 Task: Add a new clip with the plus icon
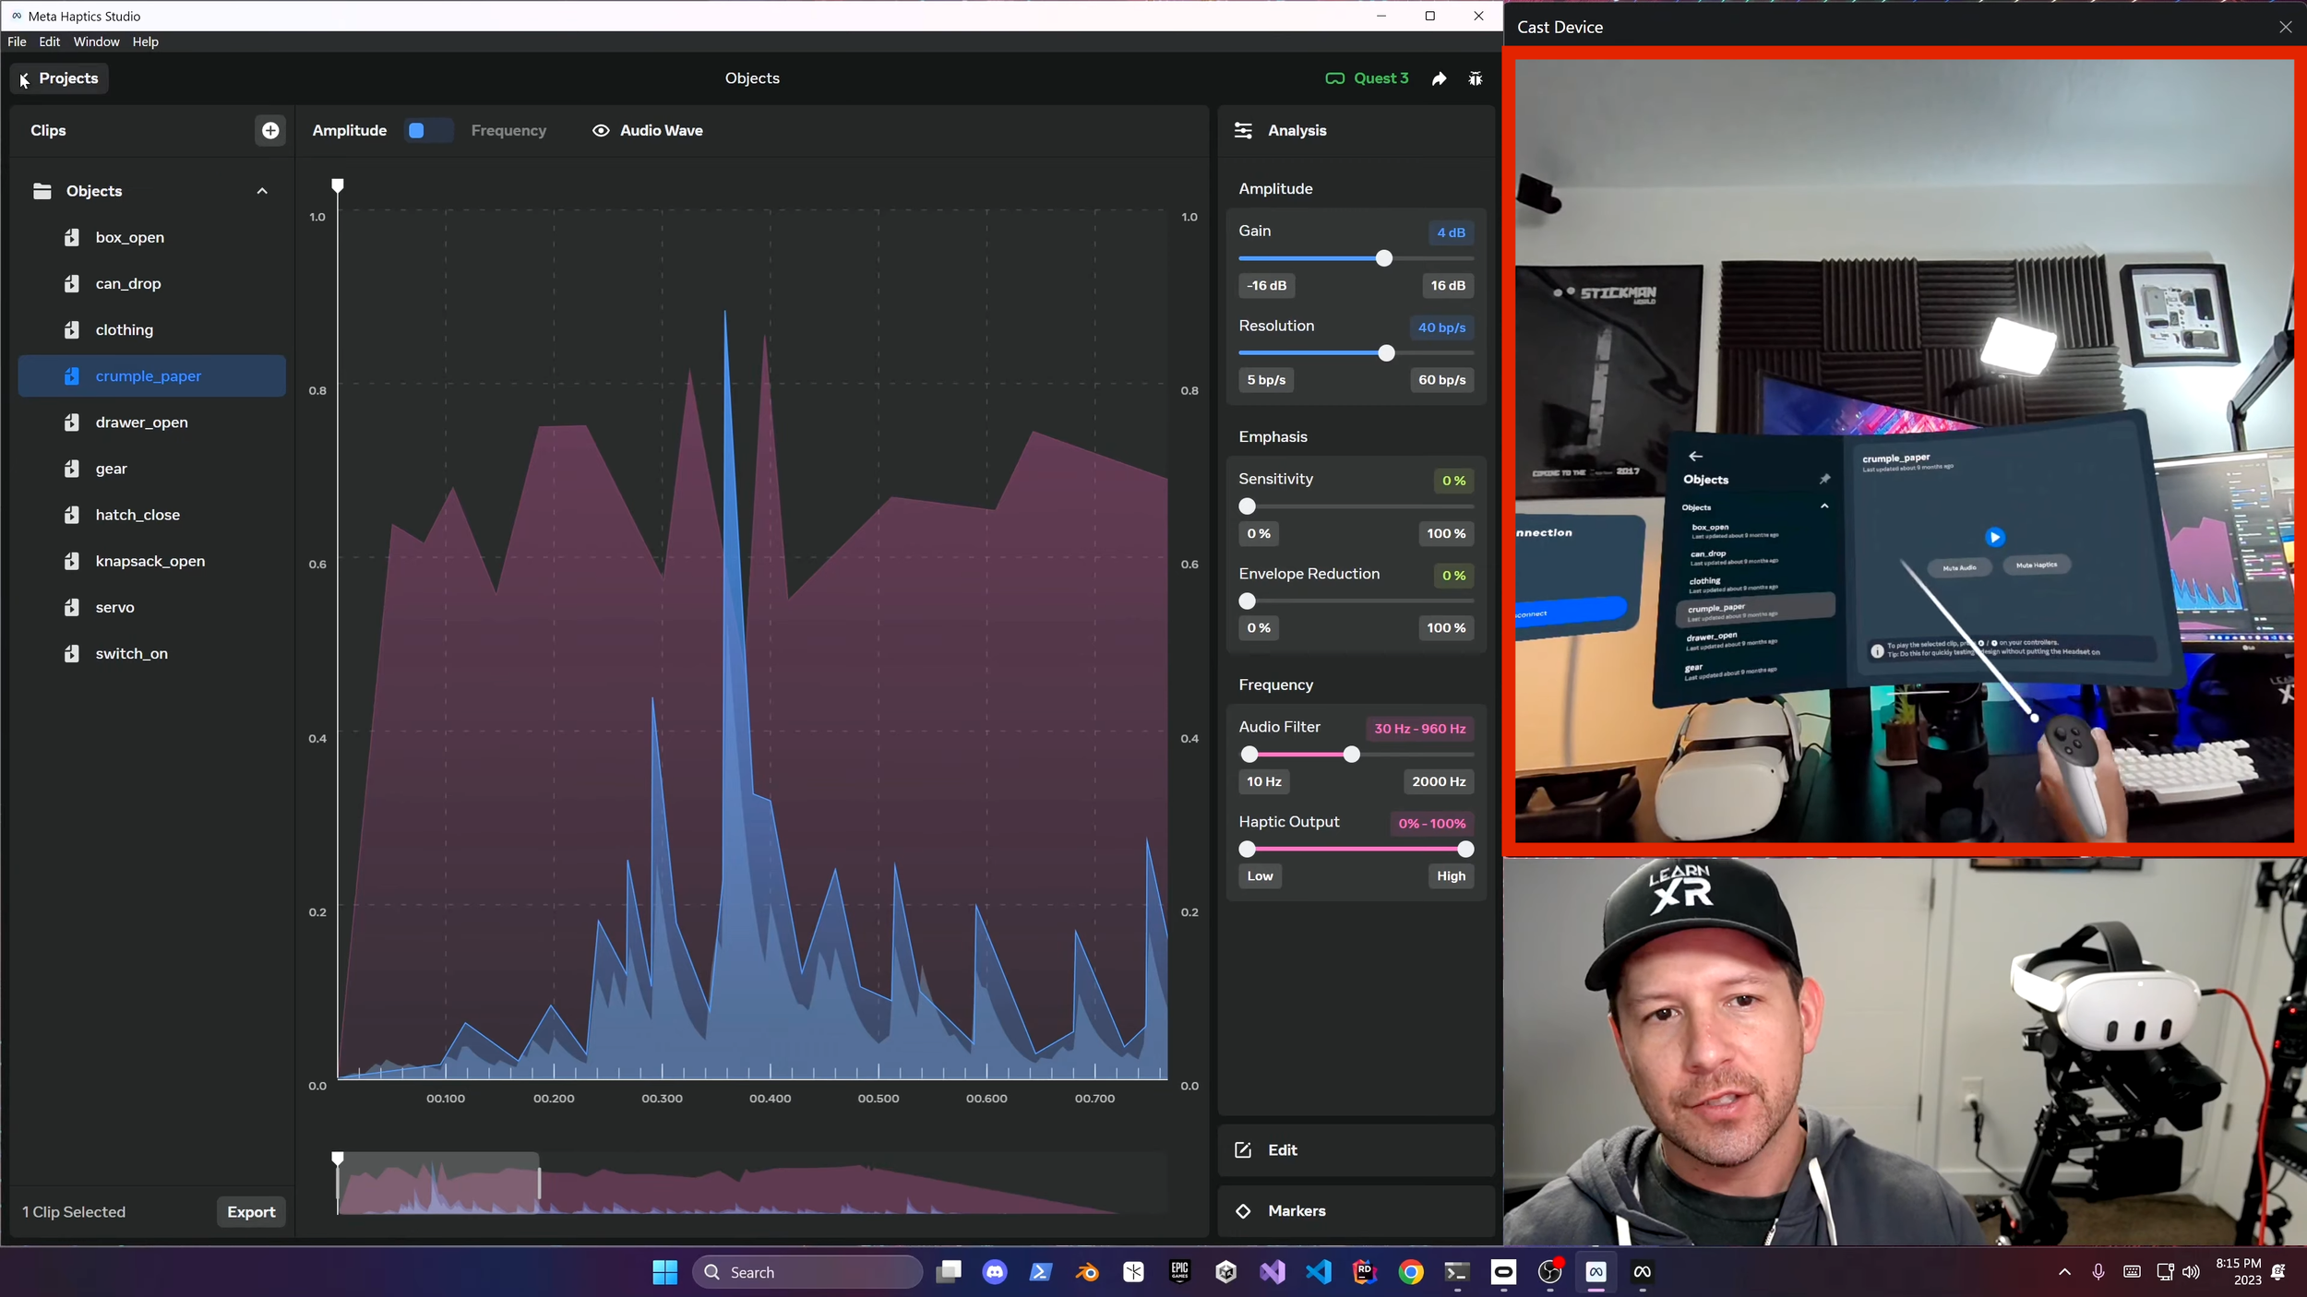click(269, 130)
